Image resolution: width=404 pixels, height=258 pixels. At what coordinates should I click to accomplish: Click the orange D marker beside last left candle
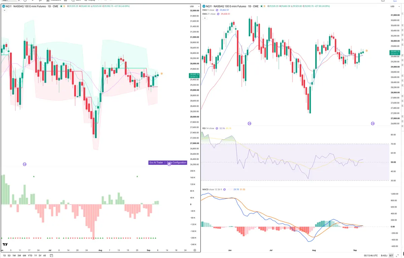pos(162,73)
